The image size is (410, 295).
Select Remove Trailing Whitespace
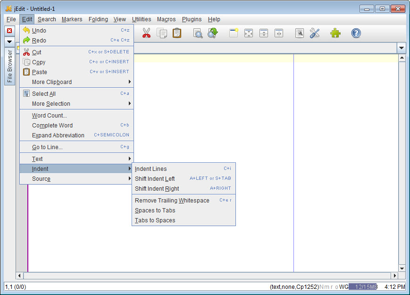(184, 201)
